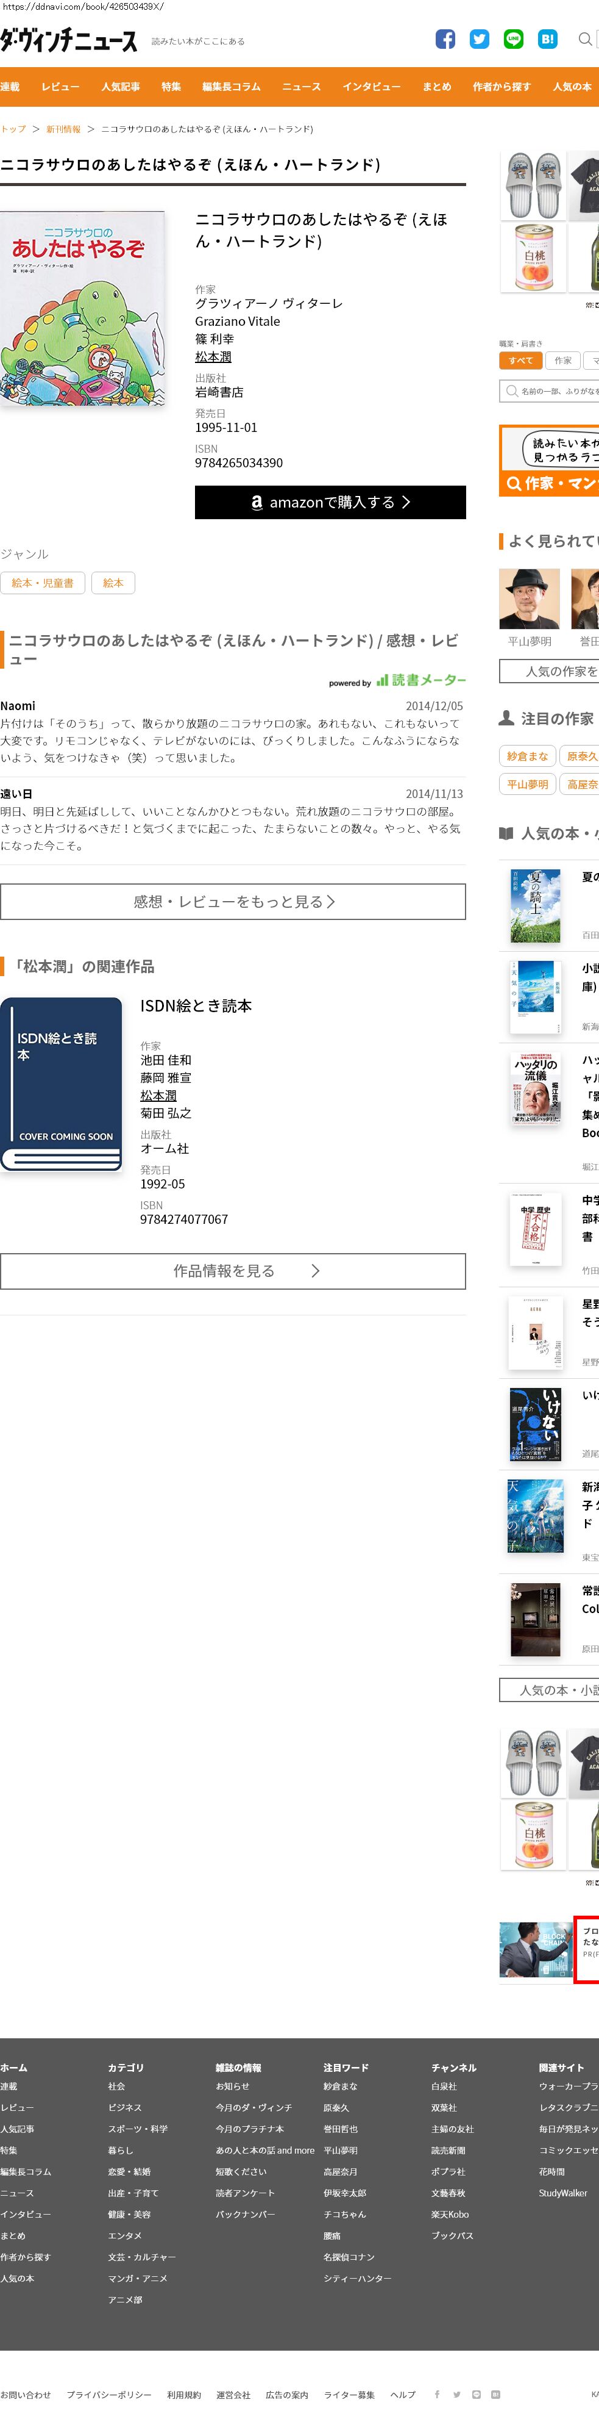Screen dimensions: 599x2419
Task: Select the 作家 filter tab
Action: [562, 361]
